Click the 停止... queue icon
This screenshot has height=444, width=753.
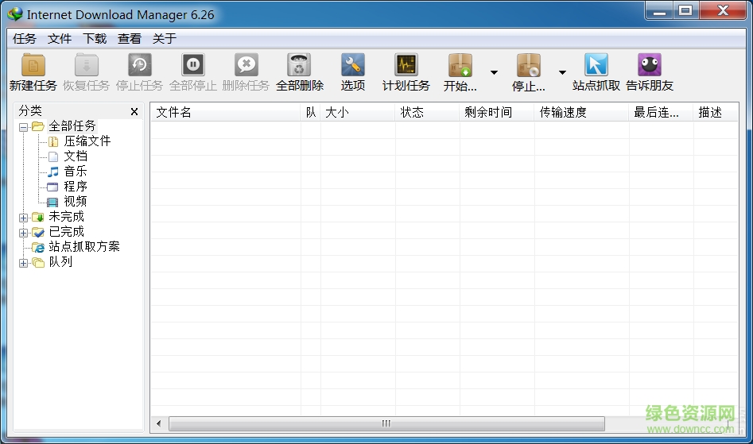[529, 65]
